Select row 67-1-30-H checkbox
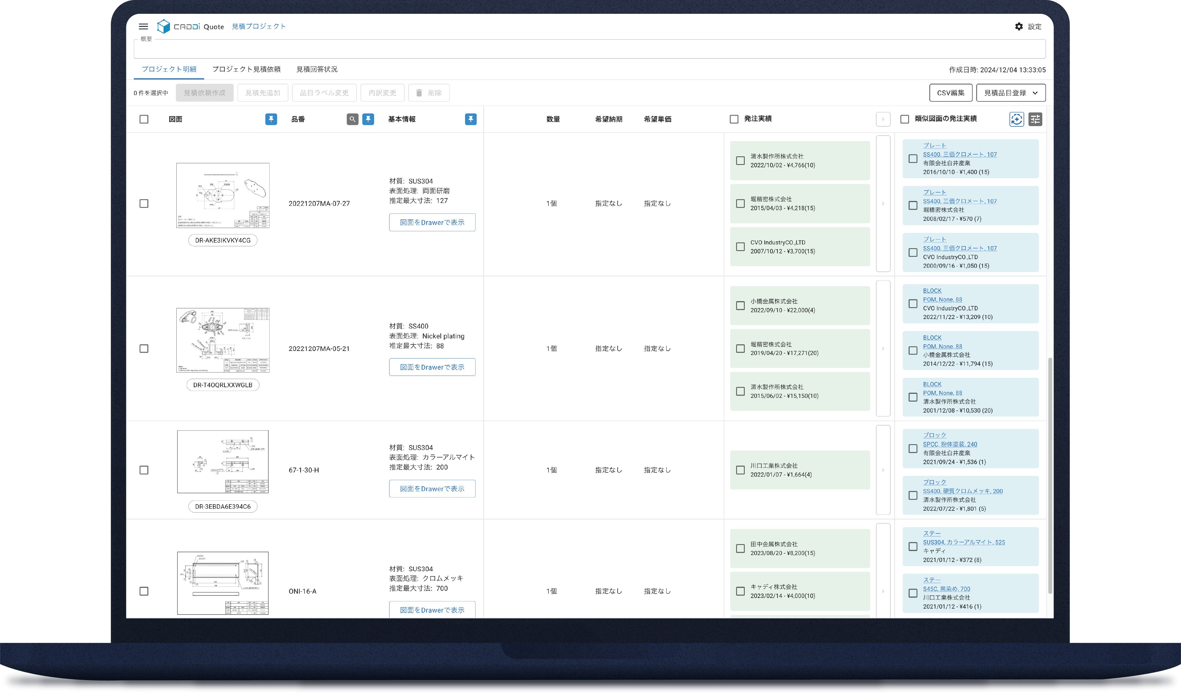1181x699 pixels. [144, 470]
